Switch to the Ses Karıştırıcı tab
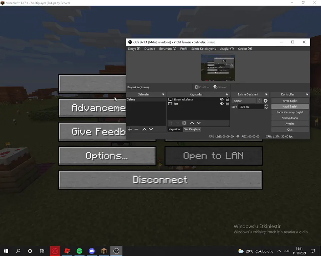 (192, 129)
